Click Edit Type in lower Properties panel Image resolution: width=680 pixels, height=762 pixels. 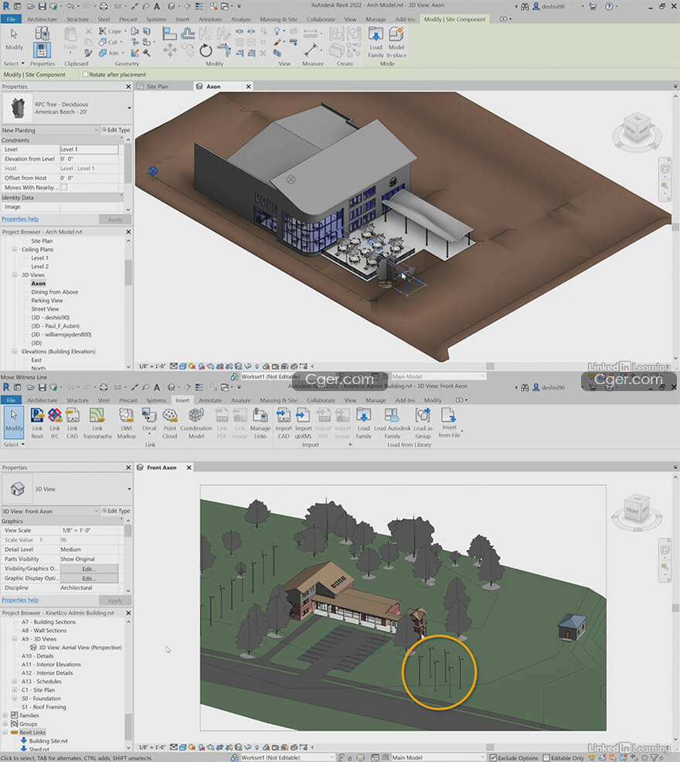coord(116,512)
